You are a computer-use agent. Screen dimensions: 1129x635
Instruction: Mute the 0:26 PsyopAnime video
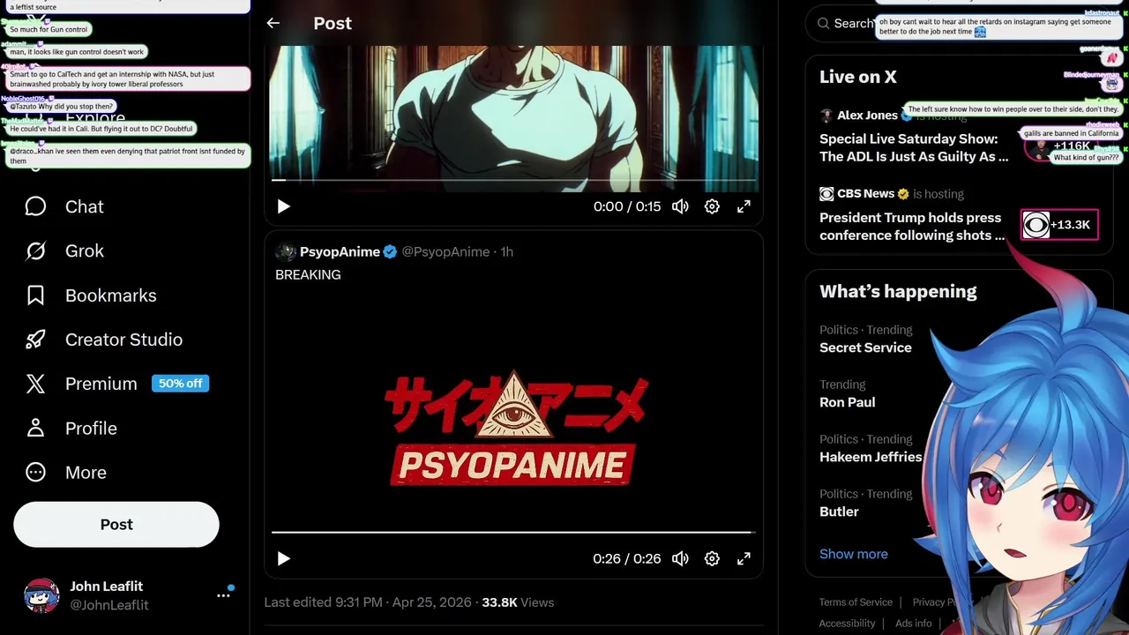680,558
